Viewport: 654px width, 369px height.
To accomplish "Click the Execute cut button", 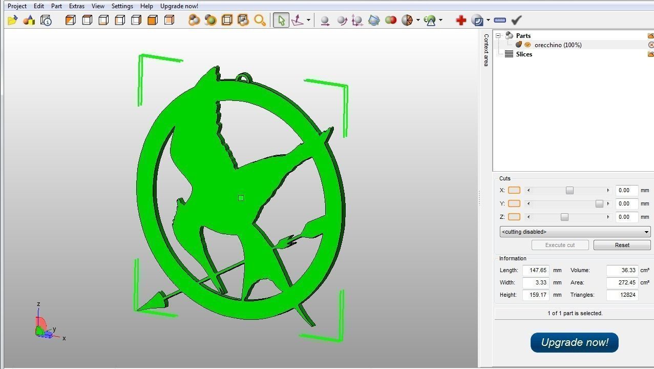I will [x=560, y=245].
